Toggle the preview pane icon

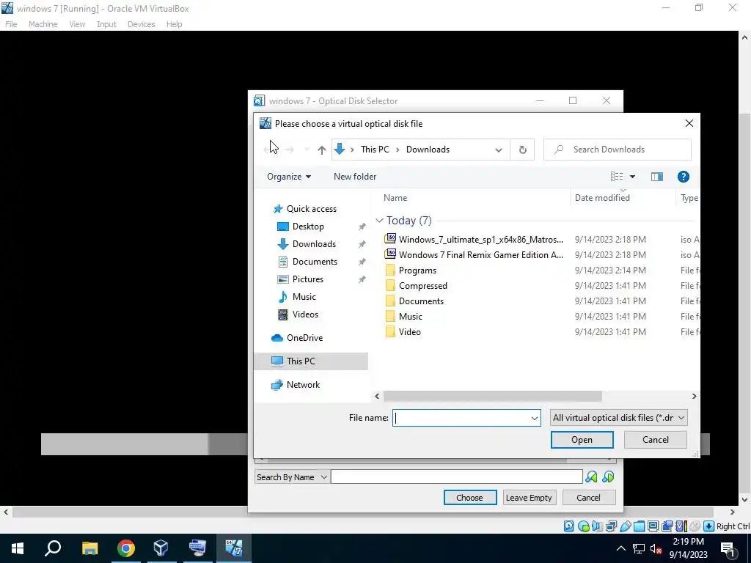656,177
